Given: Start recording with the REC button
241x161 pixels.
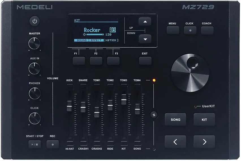Looking at the screenshot, I should click(x=53, y=144).
